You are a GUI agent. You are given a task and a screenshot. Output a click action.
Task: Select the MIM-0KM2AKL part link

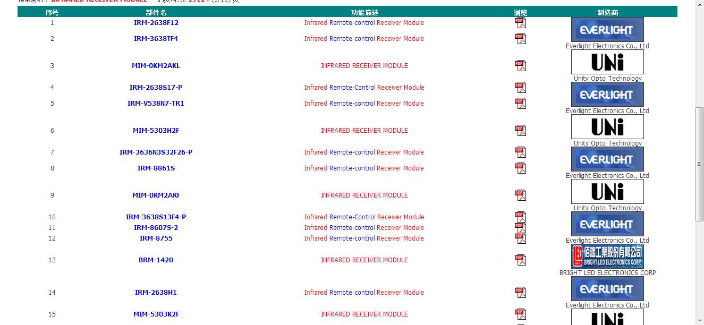pyautogui.click(x=156, y=66)
